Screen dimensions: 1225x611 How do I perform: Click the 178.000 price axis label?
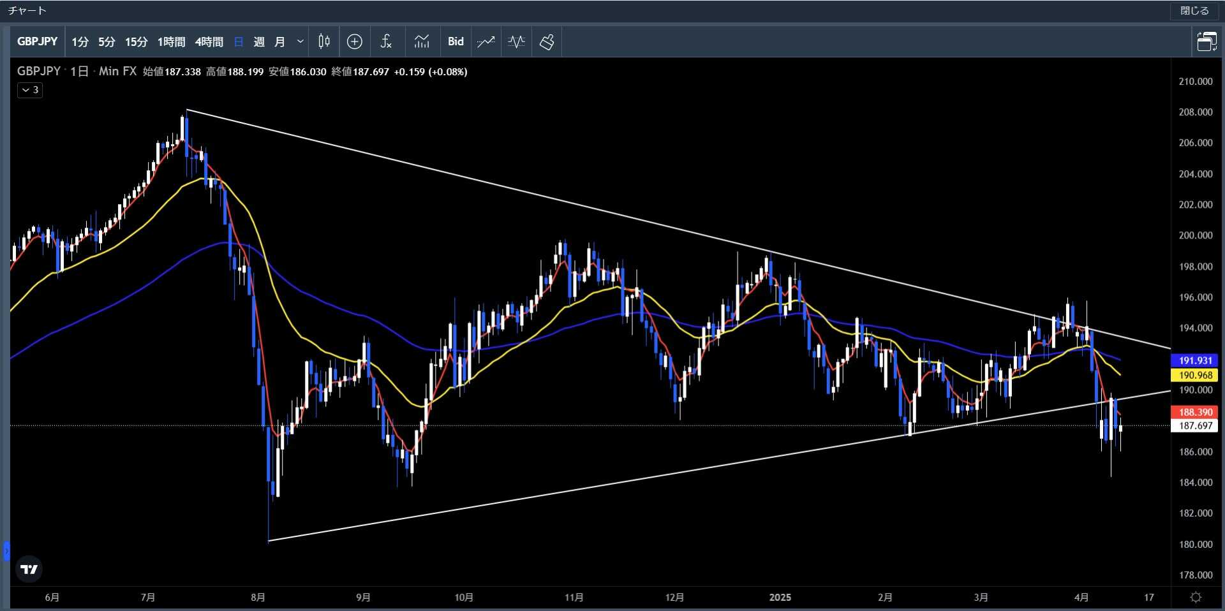click(x=1195, y=575)
